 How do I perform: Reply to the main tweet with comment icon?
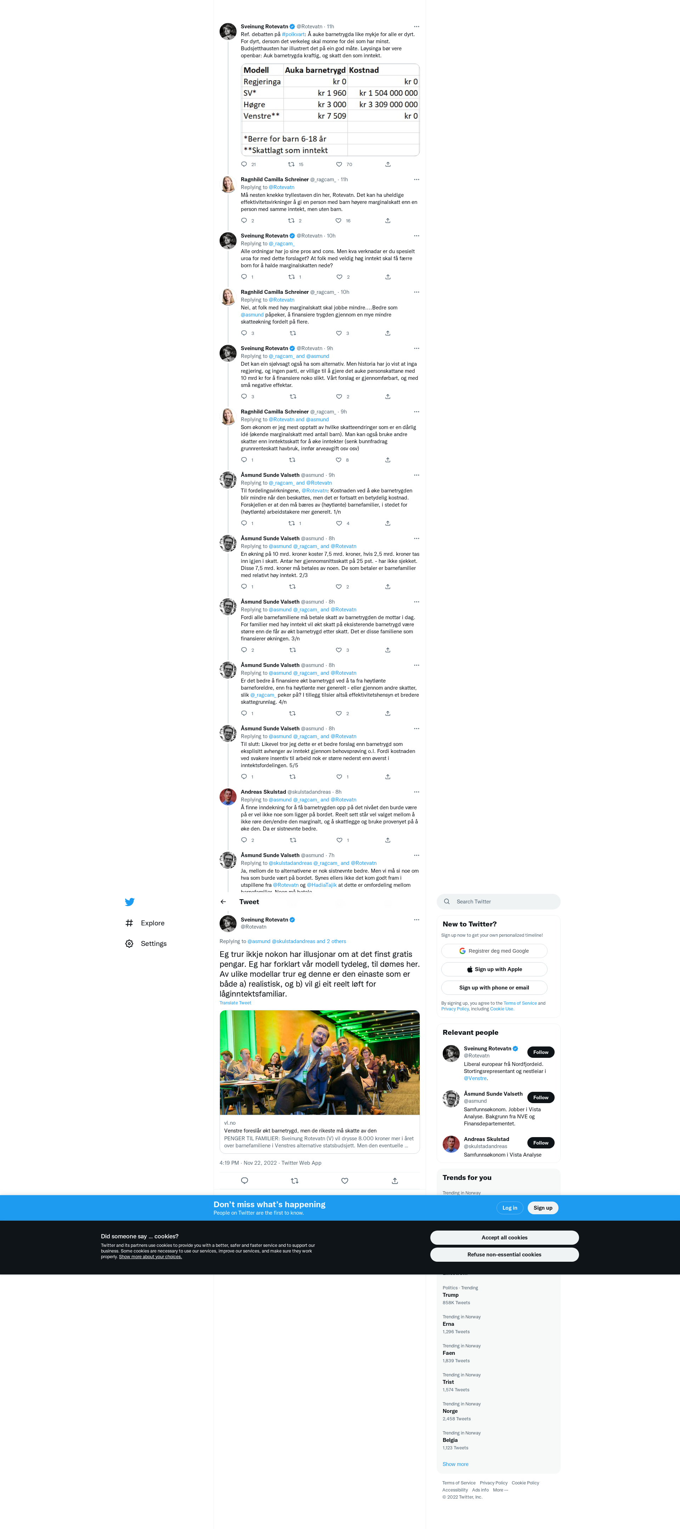244,1181
